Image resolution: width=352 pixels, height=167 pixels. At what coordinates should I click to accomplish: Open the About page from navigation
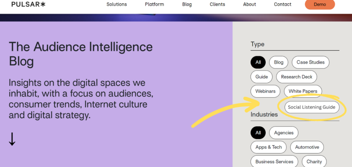[x=249, y=5]
